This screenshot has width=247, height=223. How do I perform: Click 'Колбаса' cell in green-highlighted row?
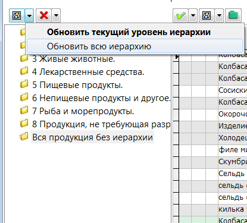(233, 220)
